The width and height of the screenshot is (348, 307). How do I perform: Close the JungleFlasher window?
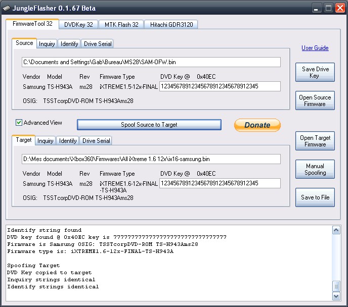point(340,9)
